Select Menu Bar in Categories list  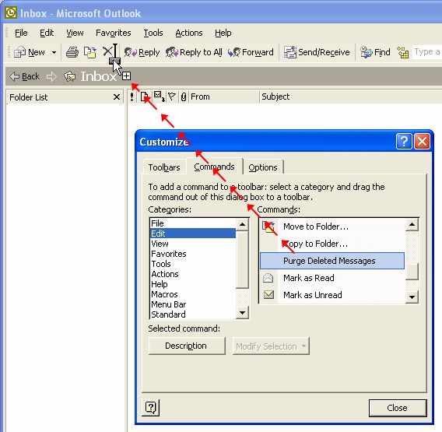tap(193, 304)
